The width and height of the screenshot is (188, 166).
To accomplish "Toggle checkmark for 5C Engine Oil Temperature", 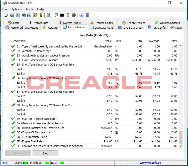I will pos(13,132).
